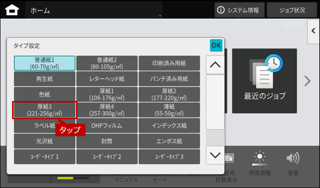320x188 pixels.
Task: Open 明度調整 brightness icon
Action: 260,158
